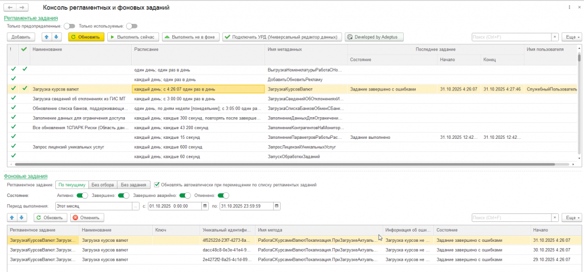Move scheduled job down with arrow
The height and width of the screenshot is (272, 584).
(56, 37)
